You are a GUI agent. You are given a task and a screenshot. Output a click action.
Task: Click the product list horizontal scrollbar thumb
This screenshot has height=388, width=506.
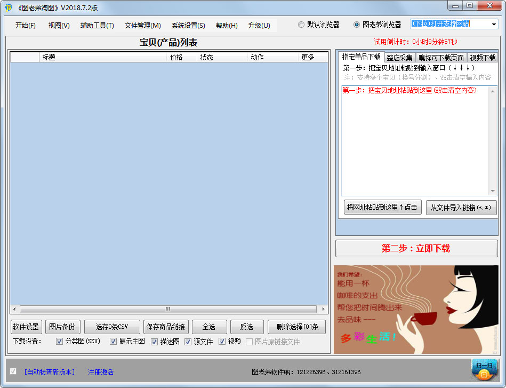[168, 309]
